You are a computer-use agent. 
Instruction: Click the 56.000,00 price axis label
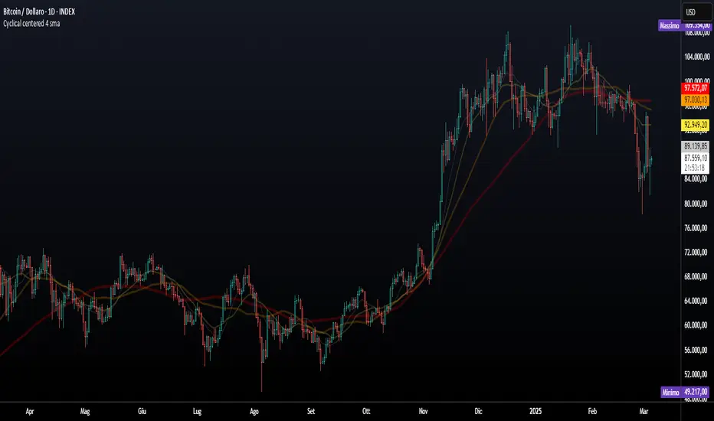coord(696,350)
